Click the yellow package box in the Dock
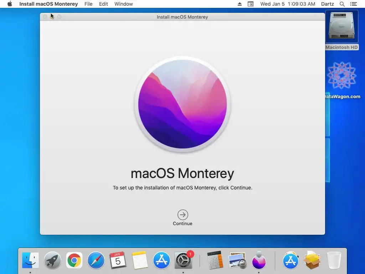The image size is (365, 274). pyautogui.click(x=312, y=260)
